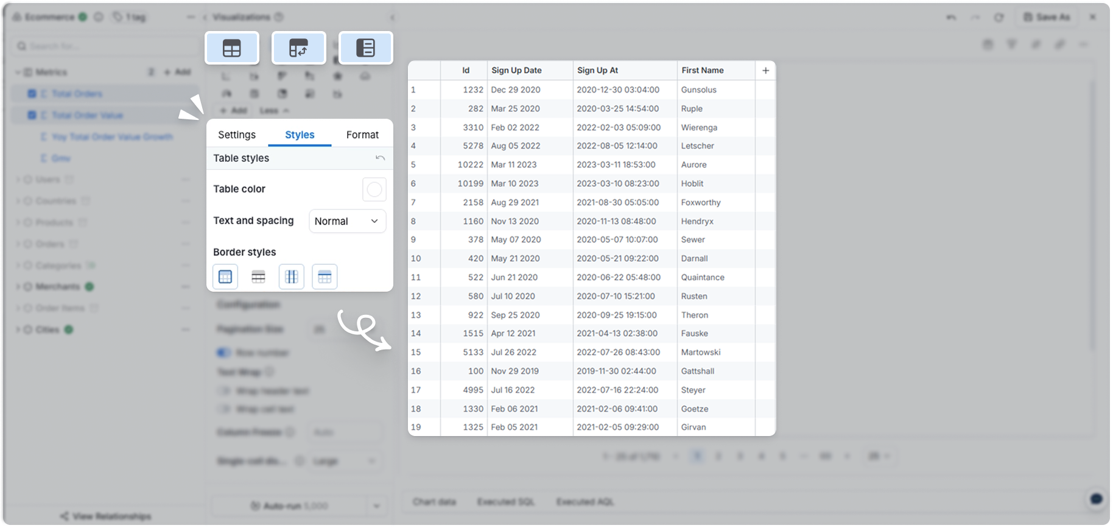The image size is (1113, 528).
Task: Open the Products row ellipsis menu
Action: [185, 222]
